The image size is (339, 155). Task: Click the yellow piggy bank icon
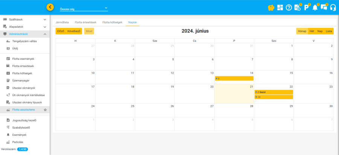coord(271,8)
